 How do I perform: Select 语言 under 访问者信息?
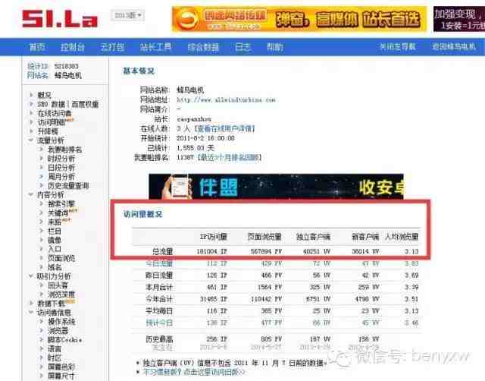click(55, 348)
